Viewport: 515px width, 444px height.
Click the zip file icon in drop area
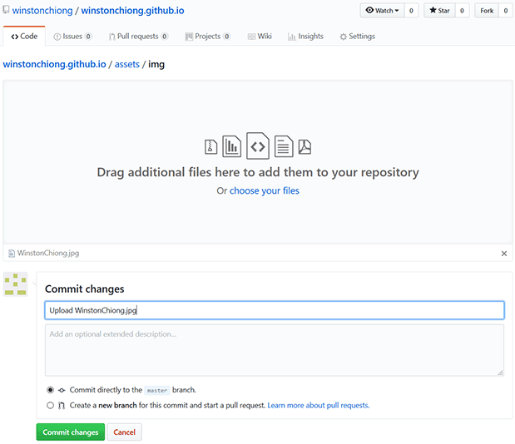click(210, 146)
